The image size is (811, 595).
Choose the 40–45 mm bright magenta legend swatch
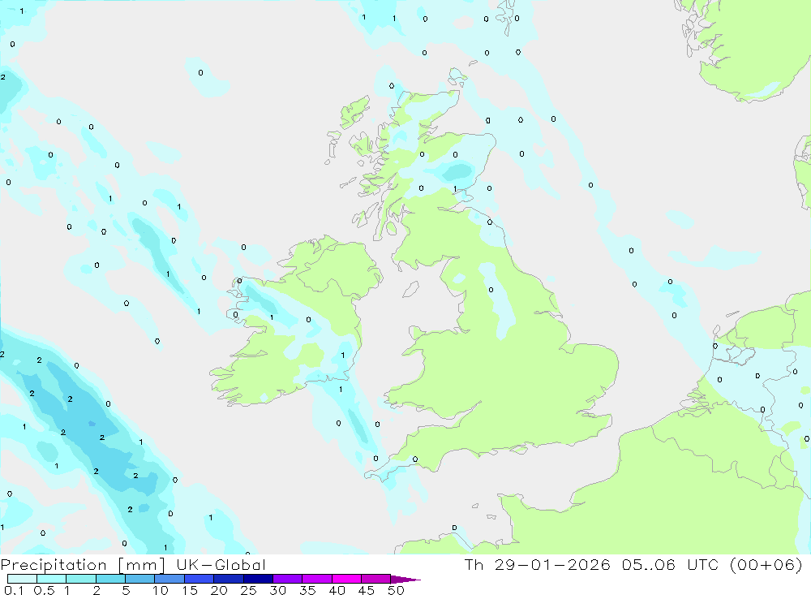[x=346, y=579]
